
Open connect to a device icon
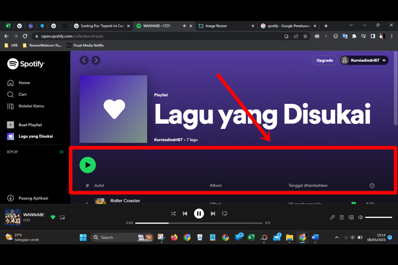351,217
